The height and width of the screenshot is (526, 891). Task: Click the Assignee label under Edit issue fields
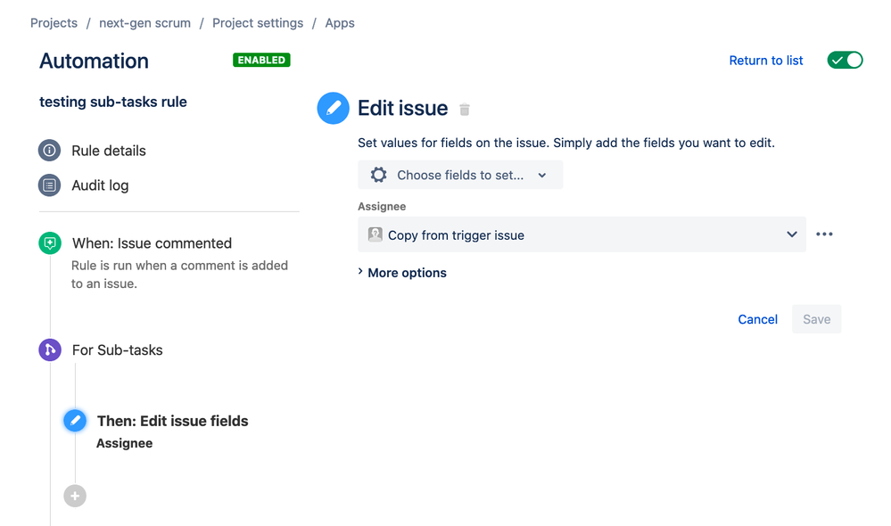(x=125, y=443)
